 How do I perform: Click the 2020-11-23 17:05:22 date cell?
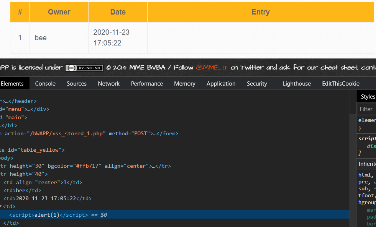coord(118,38)
